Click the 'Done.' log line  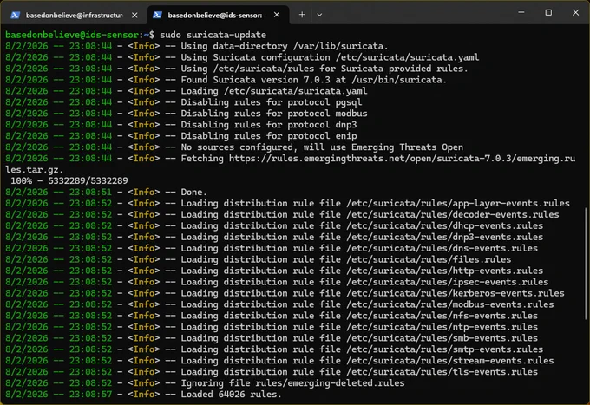(x=193, y=193)
